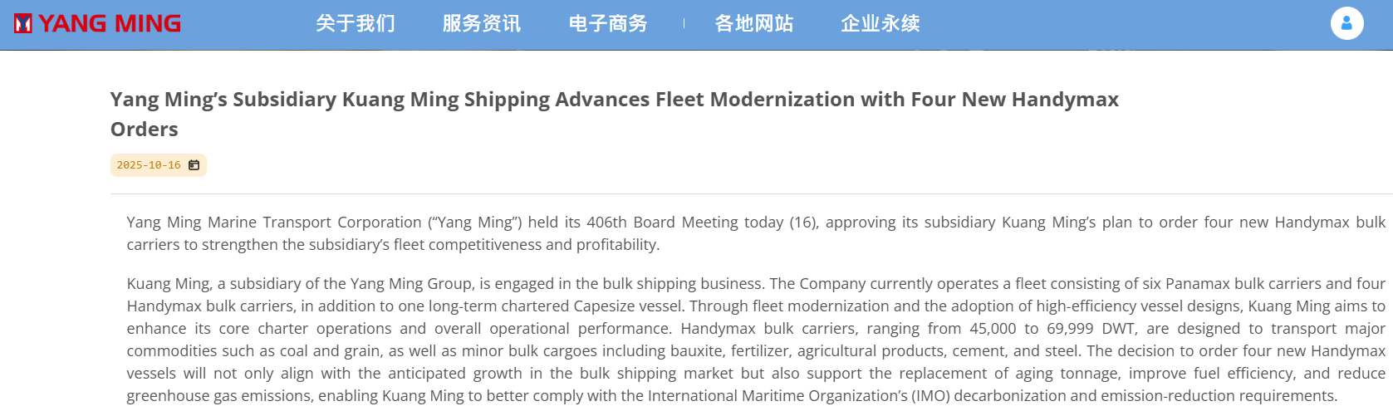Click the red Yang Ming logo emblem
Viewport: 1393px width, 411px height.
[23, 23]
